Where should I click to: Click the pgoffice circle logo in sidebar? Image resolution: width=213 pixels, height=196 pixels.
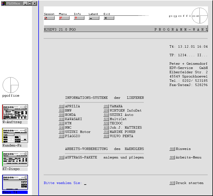(11, 85)
